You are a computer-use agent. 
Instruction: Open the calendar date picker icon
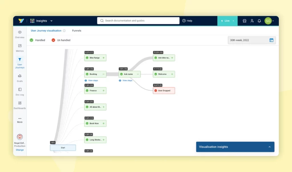[271, 40]
